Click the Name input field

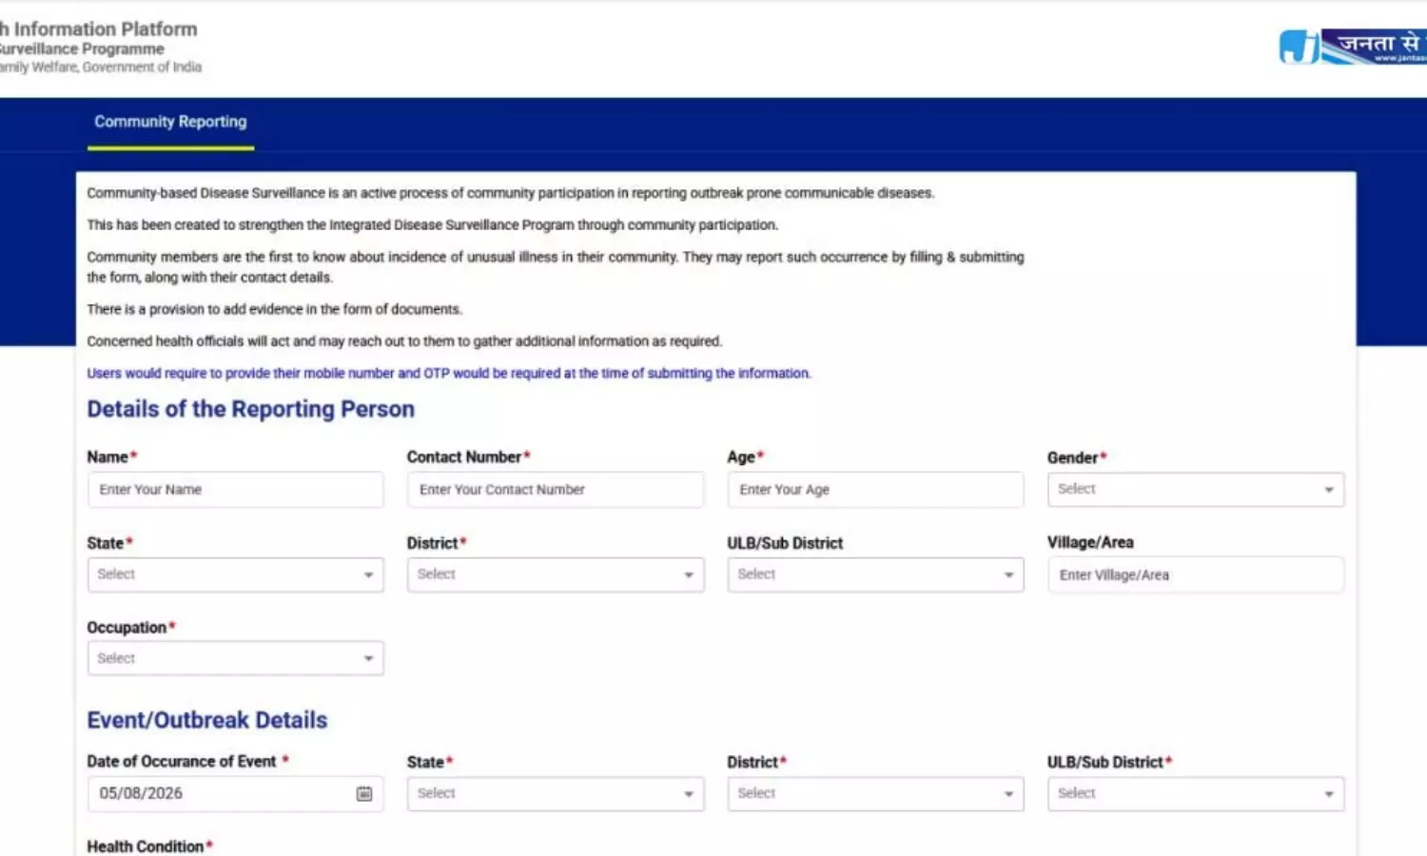[236, 490]
